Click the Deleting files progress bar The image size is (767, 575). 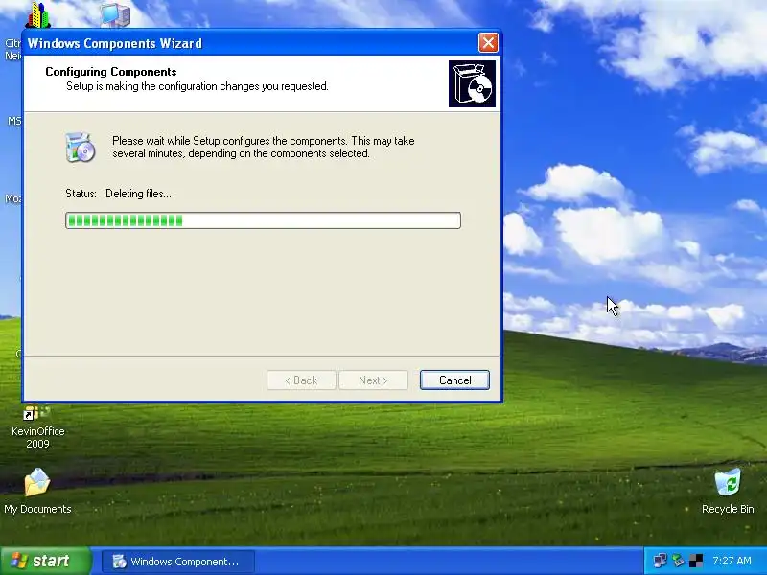click(263, 220)
